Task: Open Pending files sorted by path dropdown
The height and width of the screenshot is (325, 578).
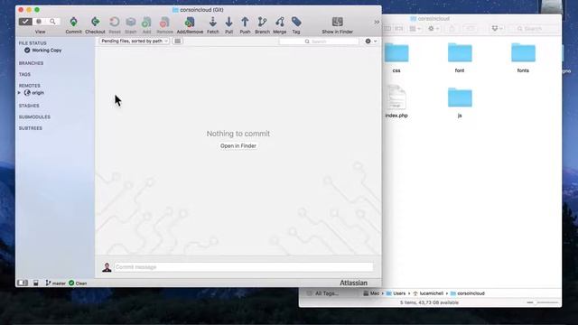Action: [135, 41]
